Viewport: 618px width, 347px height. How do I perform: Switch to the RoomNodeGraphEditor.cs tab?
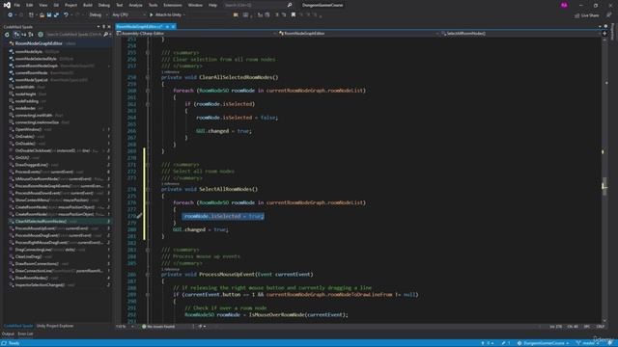[x=139, y=26]
